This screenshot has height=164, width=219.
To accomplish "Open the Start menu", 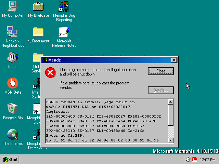I will 10,160.
